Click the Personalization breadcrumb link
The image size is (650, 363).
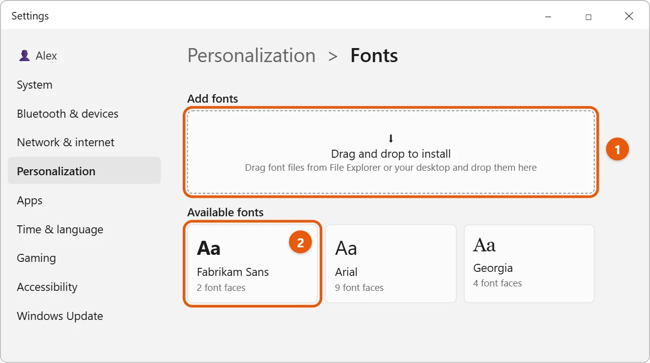click(x=251, y=56)
